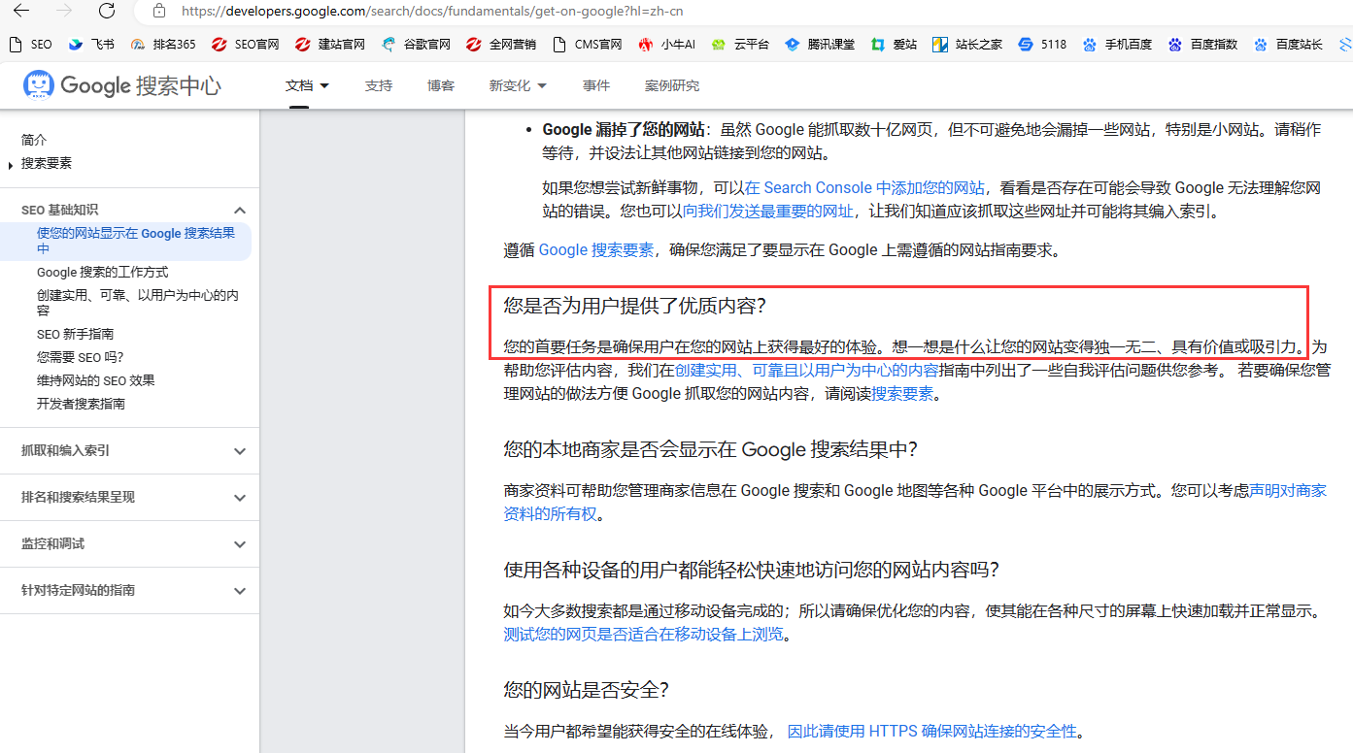This screenshot has width=1353, height=753.
Task: Open the 排名365 bookmark
Action: click(163, 45)
